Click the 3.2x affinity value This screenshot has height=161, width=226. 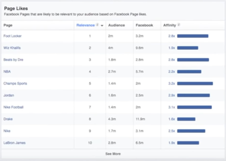coord(171,83)
